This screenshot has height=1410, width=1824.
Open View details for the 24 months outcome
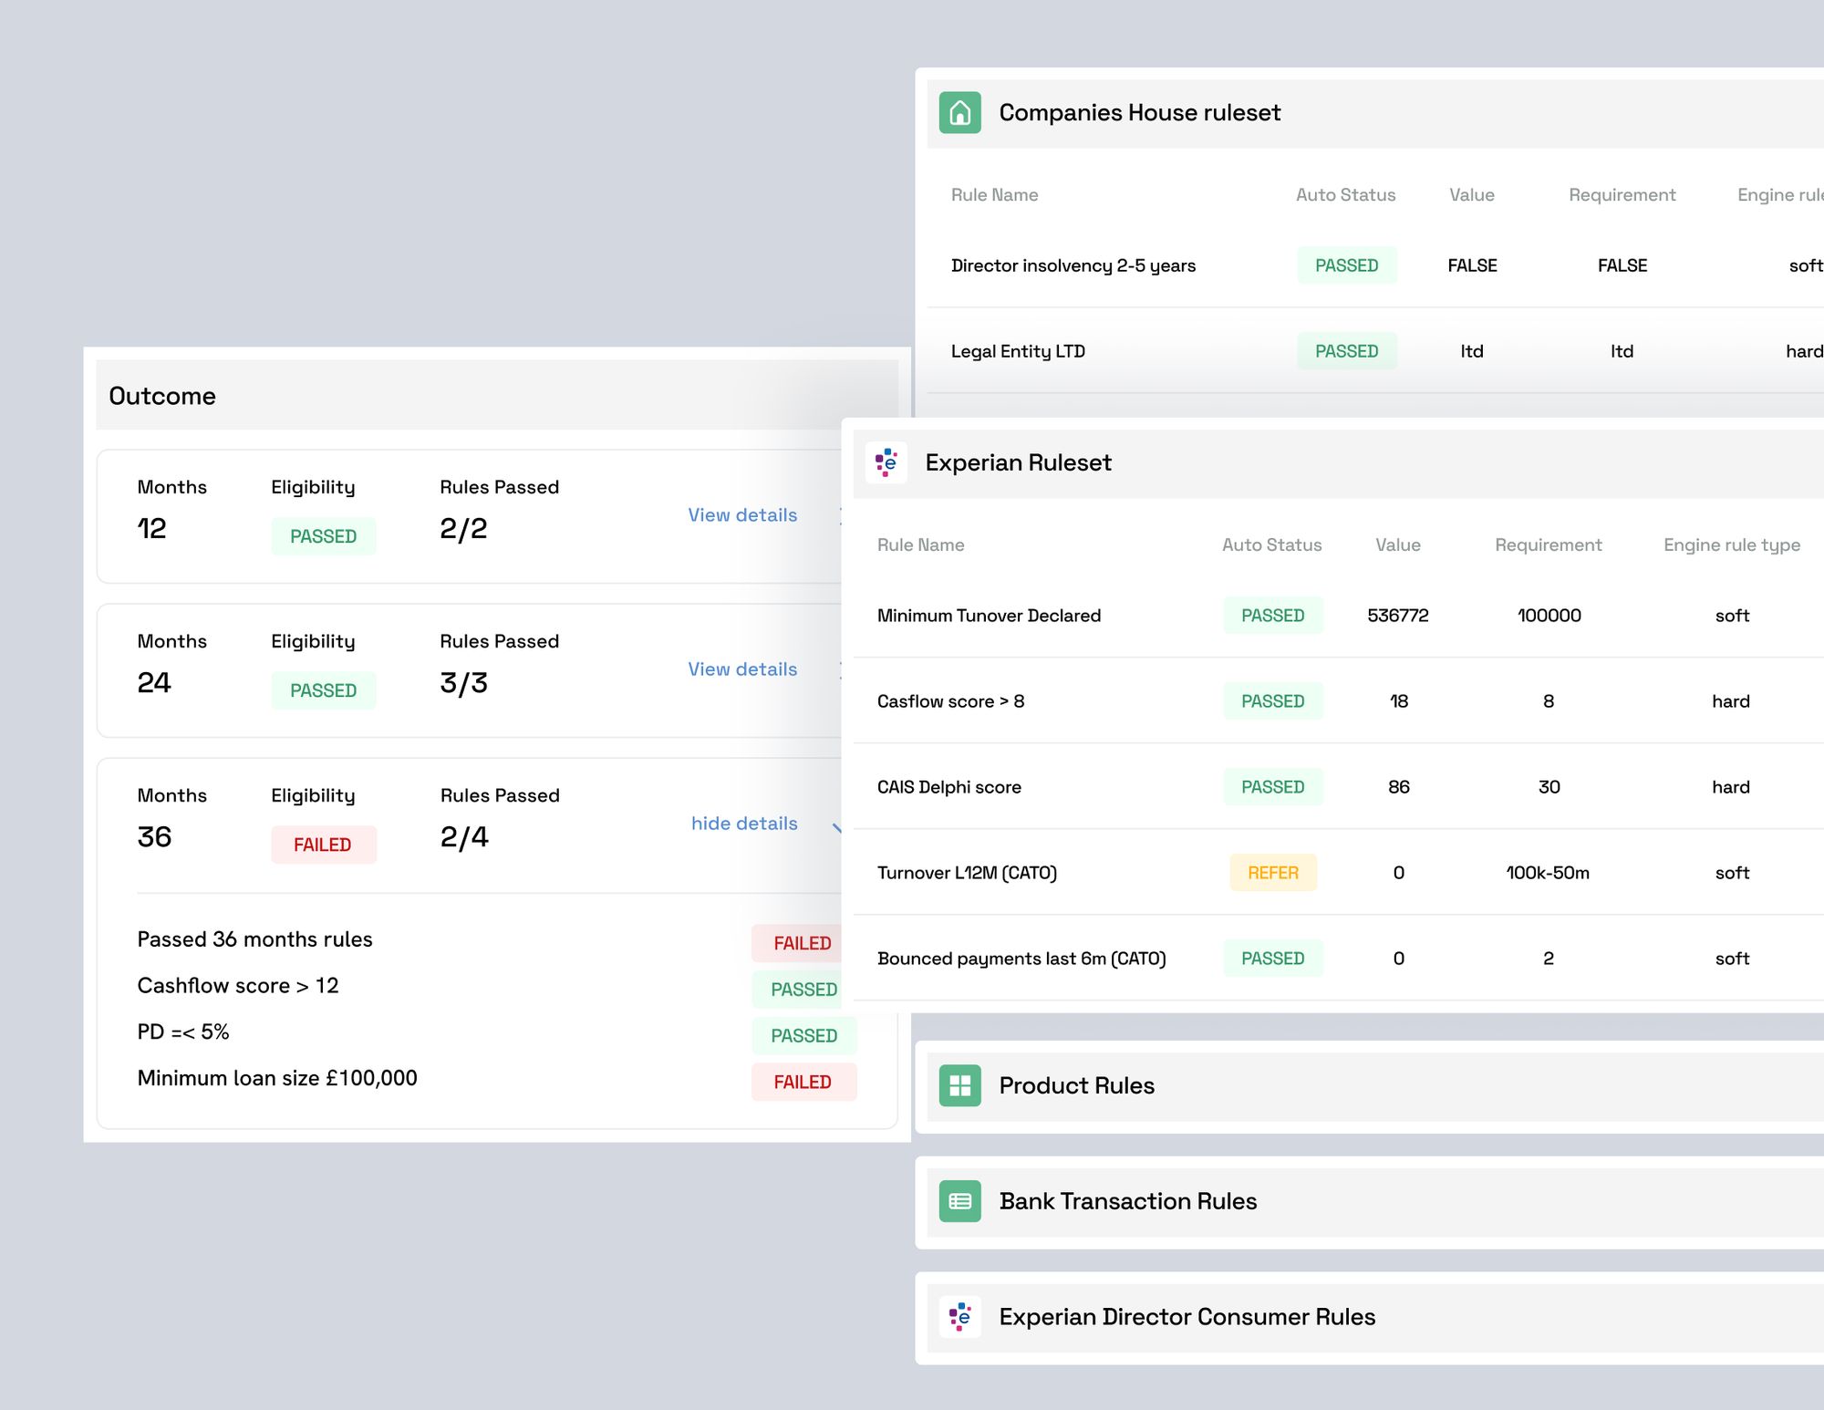[x=741, y=669]
